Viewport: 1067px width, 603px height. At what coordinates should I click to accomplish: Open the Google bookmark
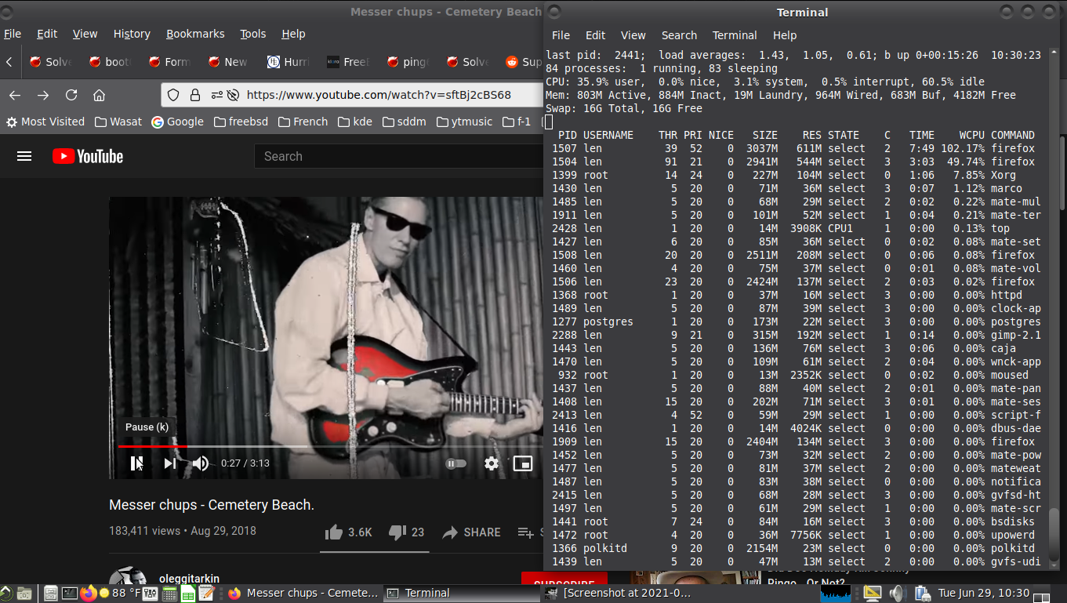(178, 122)
